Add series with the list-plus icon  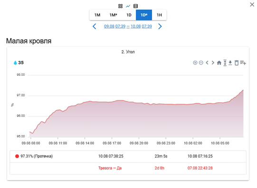click(243, 63)
